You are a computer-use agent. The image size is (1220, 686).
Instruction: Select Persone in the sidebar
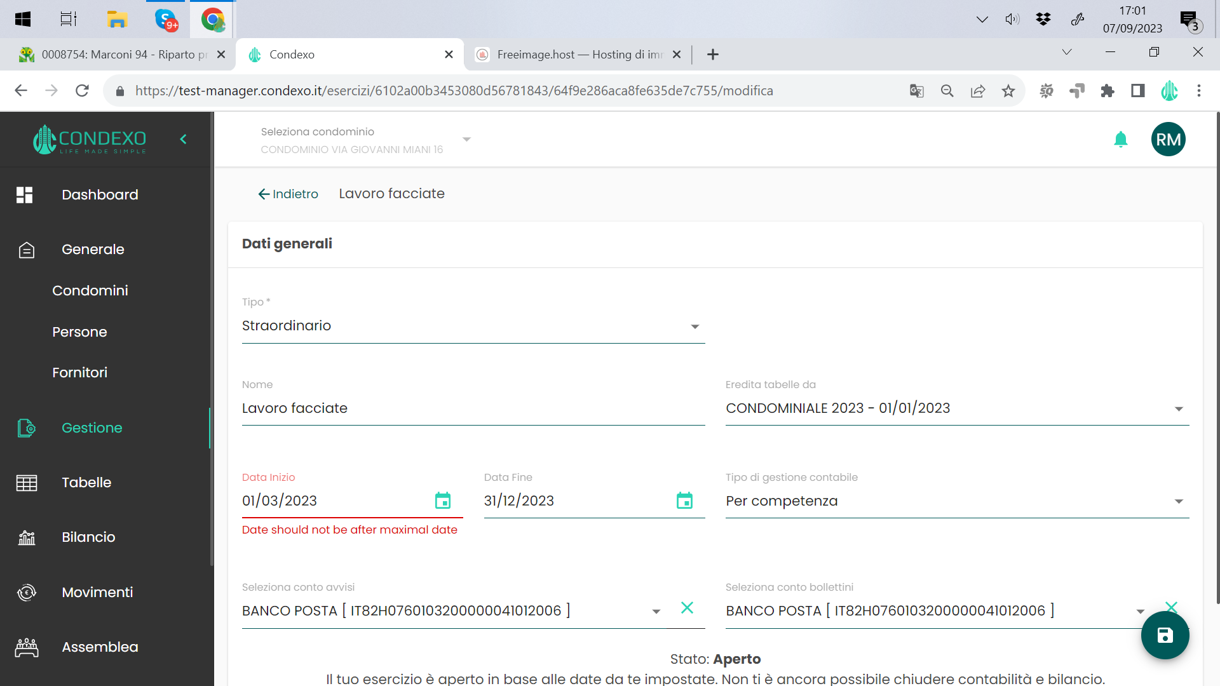pos(79,332)
